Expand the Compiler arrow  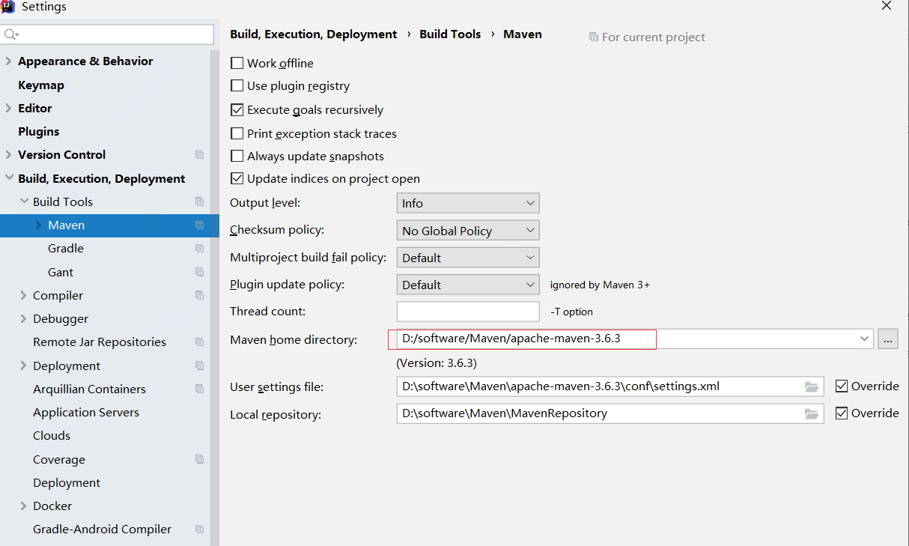(24, 295)
